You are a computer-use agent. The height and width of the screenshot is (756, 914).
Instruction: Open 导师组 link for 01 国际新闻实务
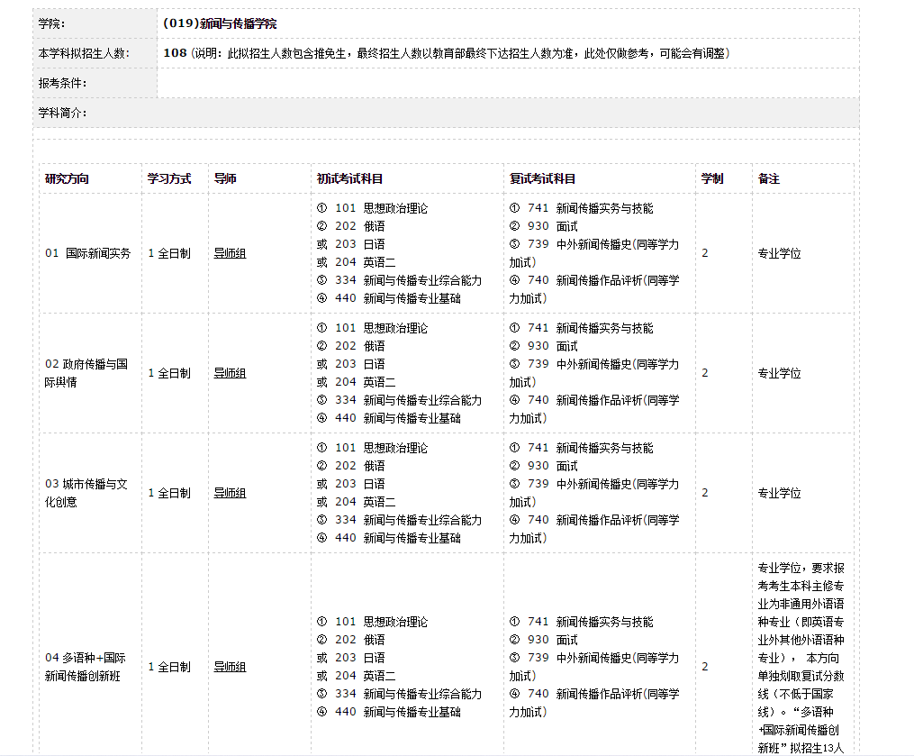(x=230, y=253)
